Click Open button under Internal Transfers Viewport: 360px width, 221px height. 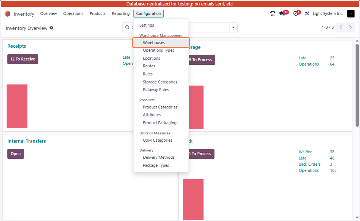click(x=16, y=154)
